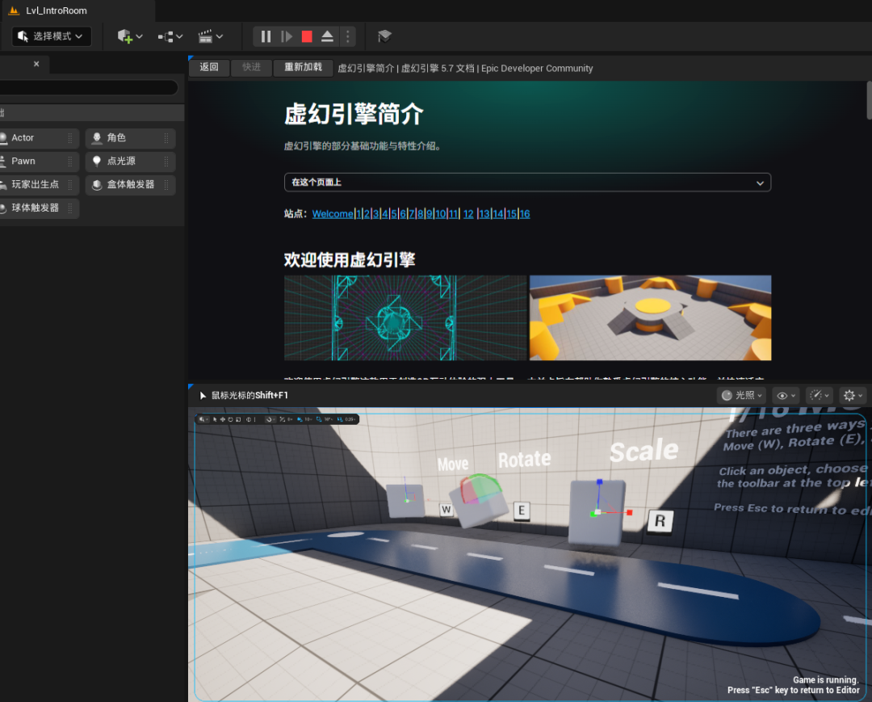872x702 pixels.
Task: Open the Welcome link in the station list
Action: [x=332, y=213]
